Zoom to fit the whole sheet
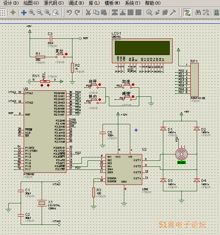This screenshot has width=220, height=235. tap(48, 12)
